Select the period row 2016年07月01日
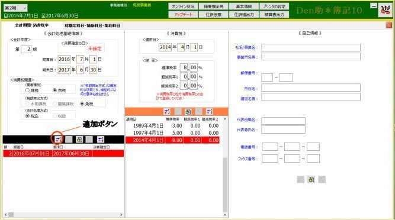Screen dimensions: 395x220 [x=63, y=153]
